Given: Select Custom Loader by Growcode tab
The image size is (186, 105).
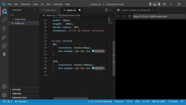Looking at the screenshot, I should tap(136, 10).
